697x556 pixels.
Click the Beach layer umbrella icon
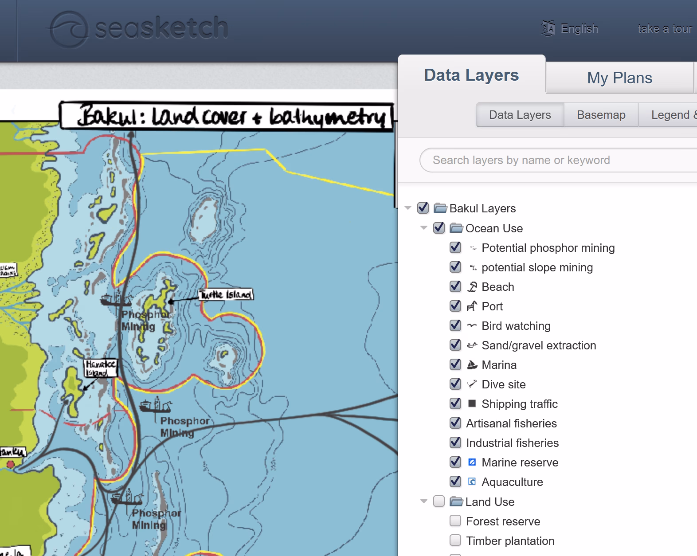[472, 287]
